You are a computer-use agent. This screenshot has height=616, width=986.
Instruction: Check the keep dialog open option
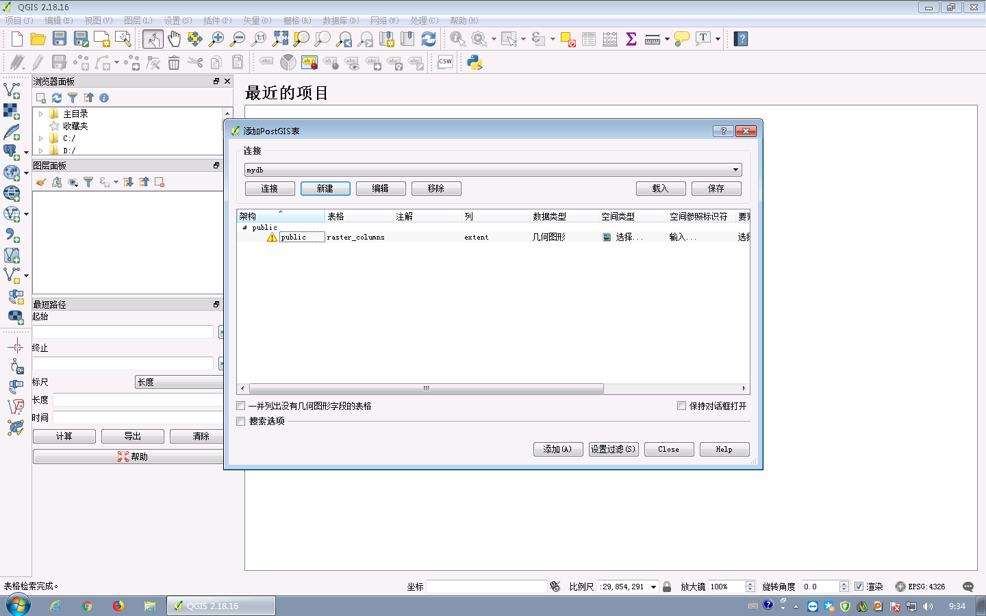pyautogui.click(x=682, y=406)
